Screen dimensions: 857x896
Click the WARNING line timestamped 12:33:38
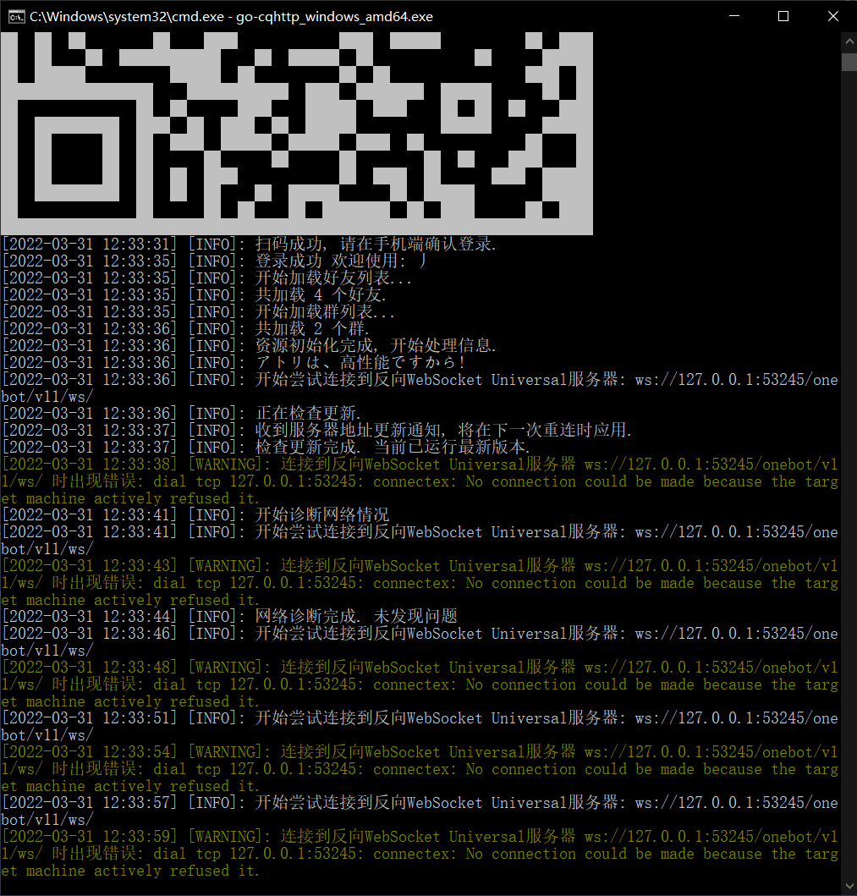pyautogui.click(x=420, y=481)
